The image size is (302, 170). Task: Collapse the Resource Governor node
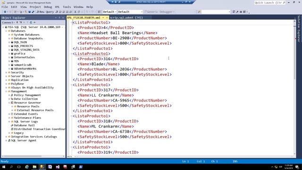pyautogui.click(x=9, y=103)
